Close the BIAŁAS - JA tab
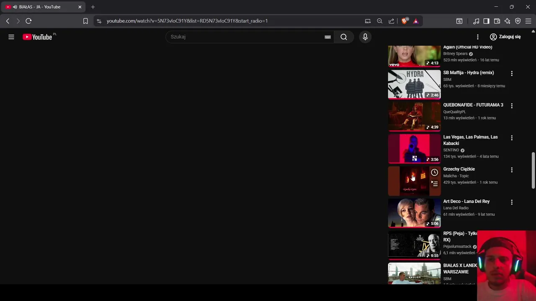The image size is (536, 301). [80, 7]
